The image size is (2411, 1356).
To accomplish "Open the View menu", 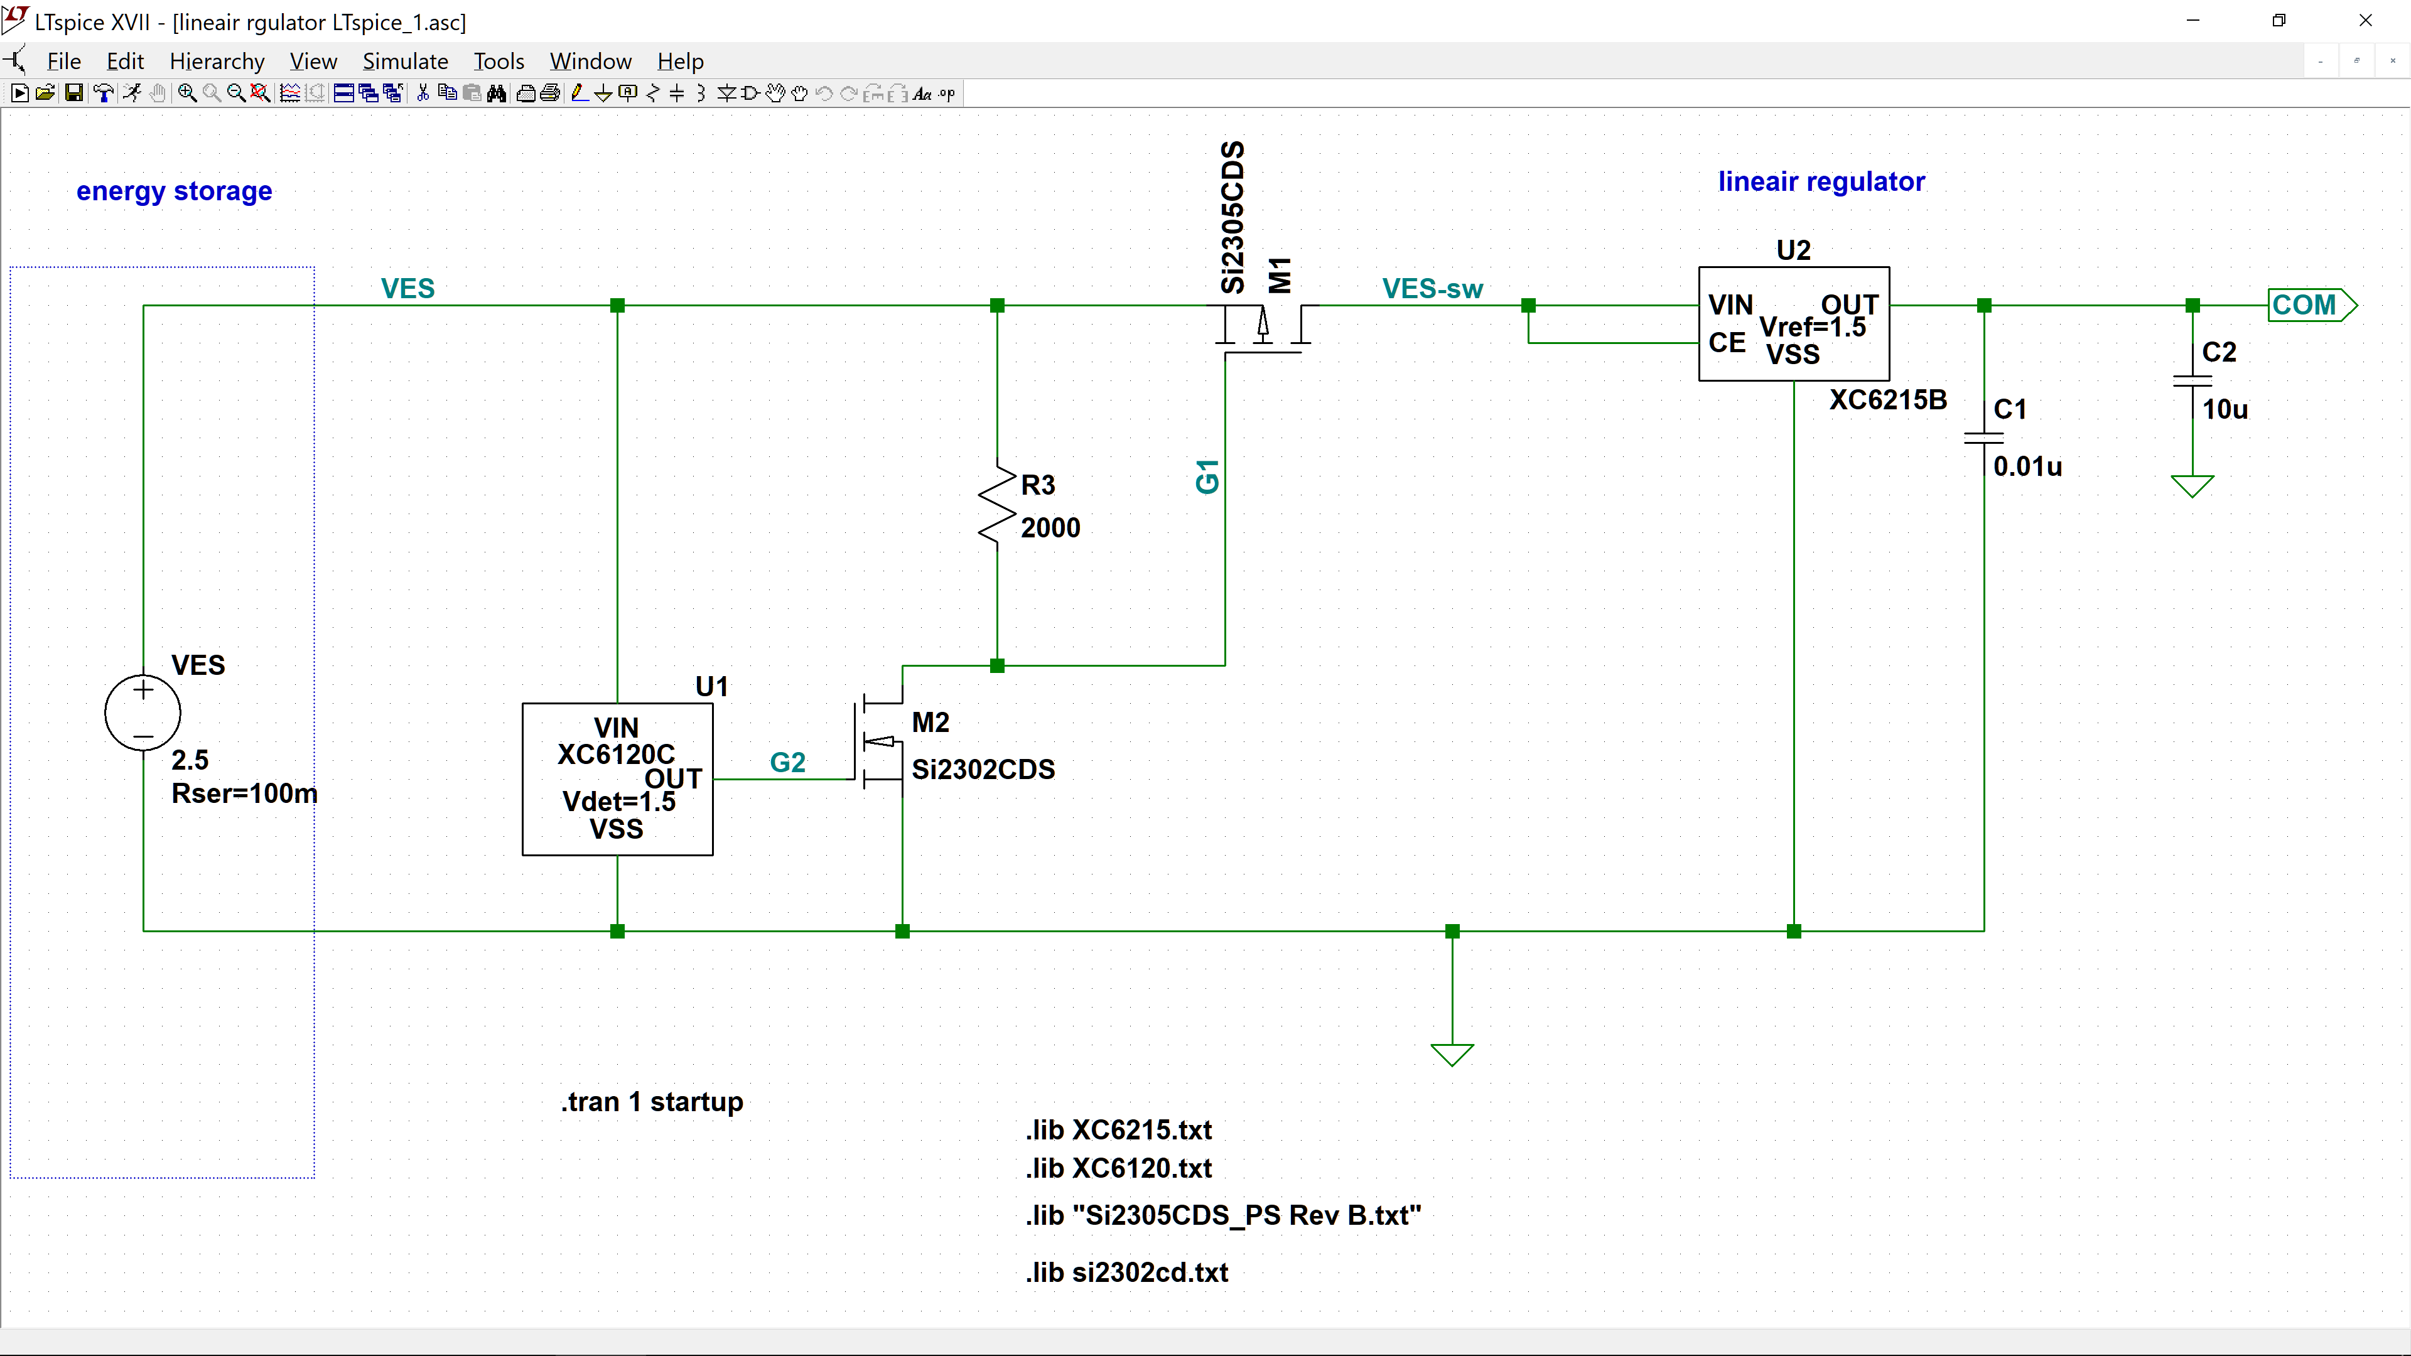I will (313, 61).
